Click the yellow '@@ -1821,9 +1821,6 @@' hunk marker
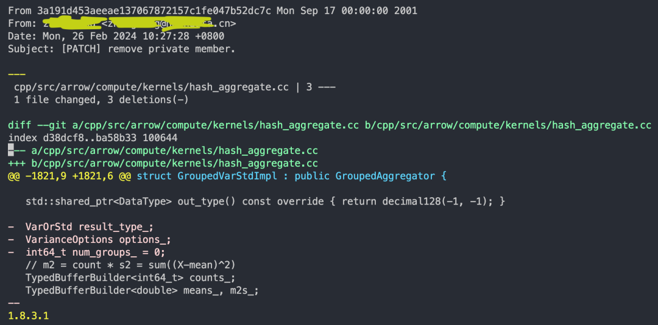This screenshot has height=325, width=658. (69, 176)
